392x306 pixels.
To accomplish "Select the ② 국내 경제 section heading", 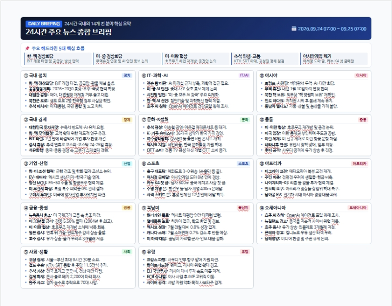I will click(35, 120).
